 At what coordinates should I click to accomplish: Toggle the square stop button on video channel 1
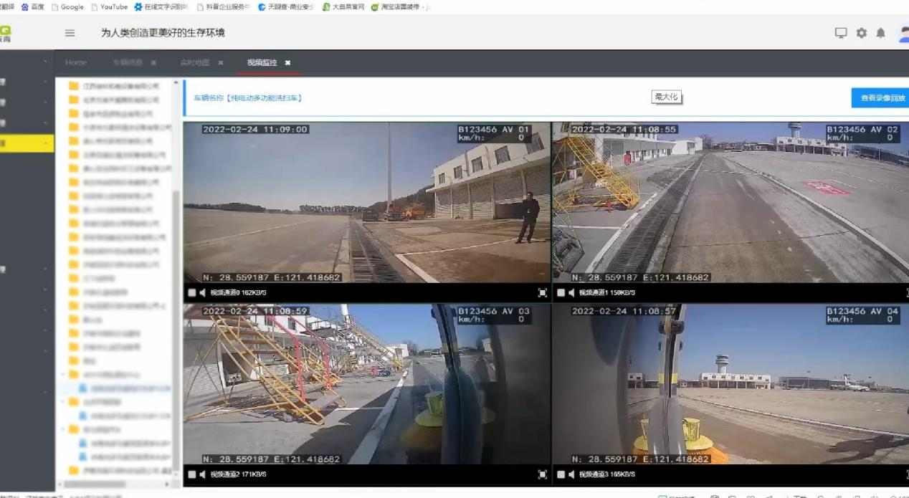pos(561,293)
